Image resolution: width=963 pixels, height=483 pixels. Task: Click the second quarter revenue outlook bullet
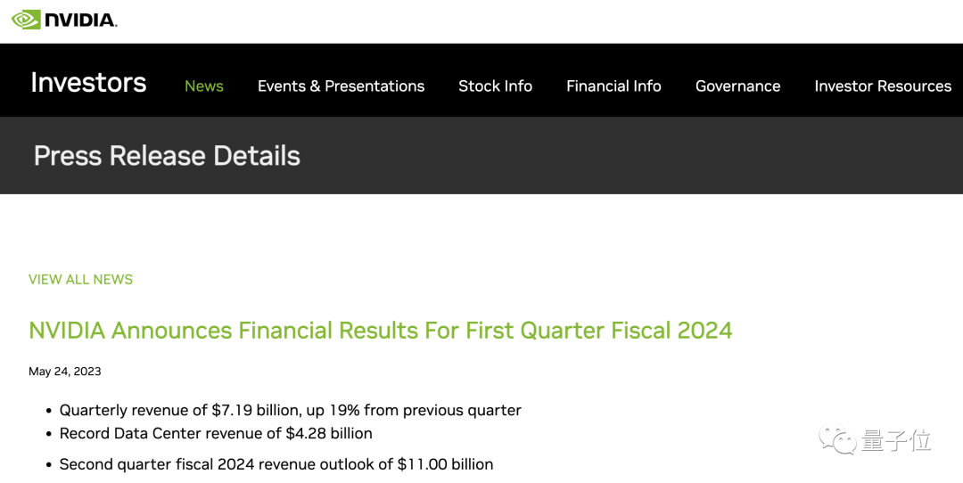click(276, 464)
